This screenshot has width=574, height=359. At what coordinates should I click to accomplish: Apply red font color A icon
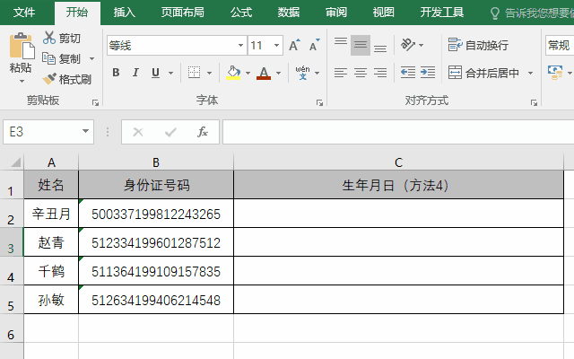(x=264, y=73)
